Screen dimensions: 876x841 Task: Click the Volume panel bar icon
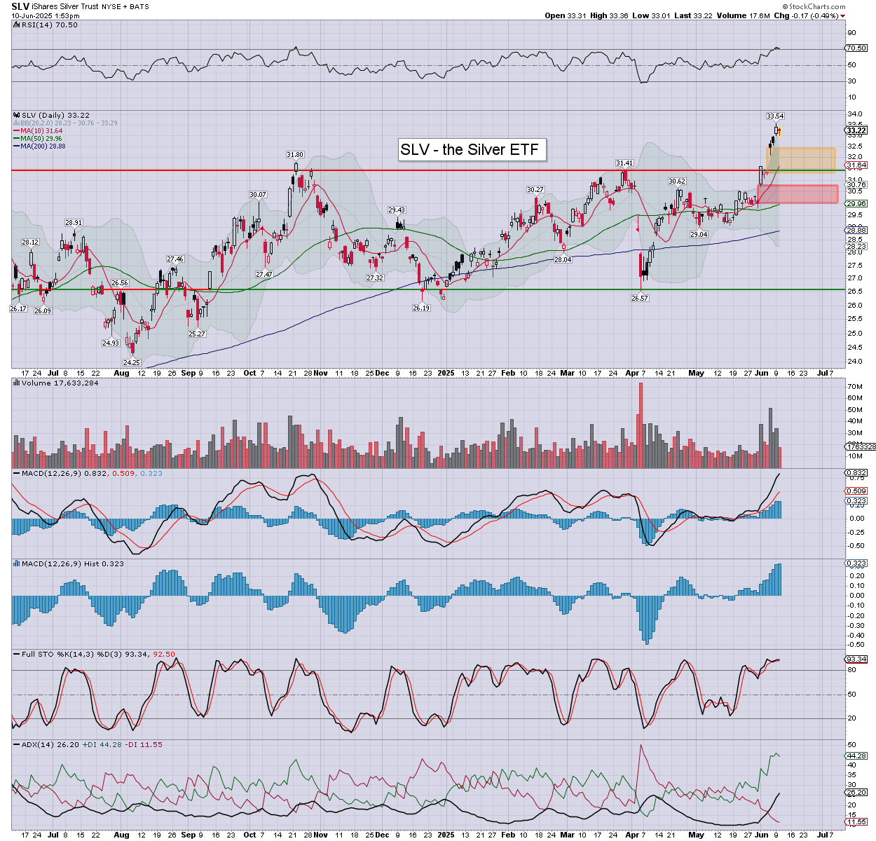pyautogui.click(x=17, y=383)
